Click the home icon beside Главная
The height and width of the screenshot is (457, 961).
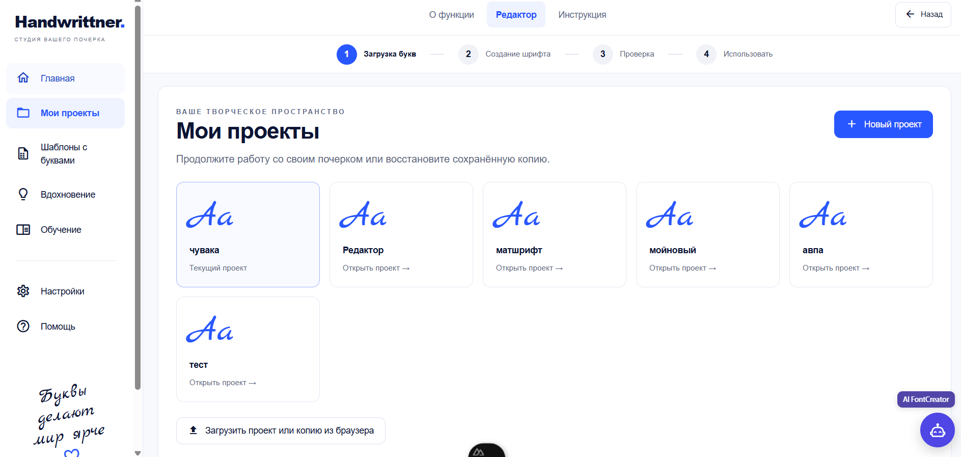click(x=23, y=77)
